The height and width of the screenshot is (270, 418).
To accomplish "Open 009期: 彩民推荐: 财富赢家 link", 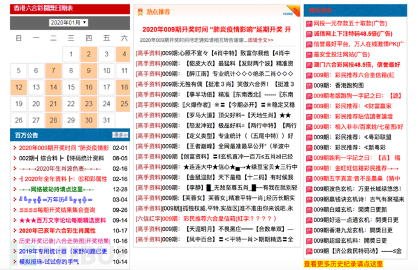I will [x=353, y=106].
